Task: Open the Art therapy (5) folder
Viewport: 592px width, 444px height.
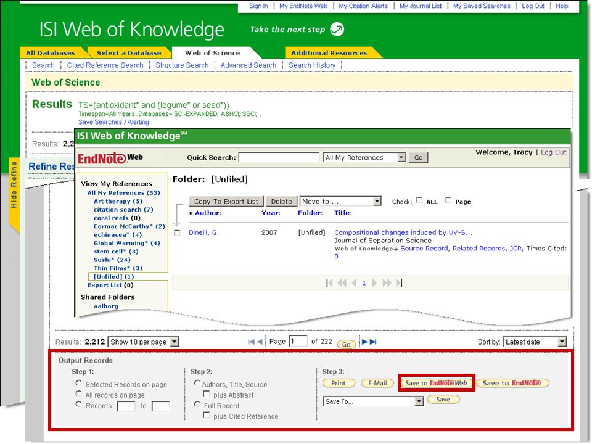Action: [118, 201]
